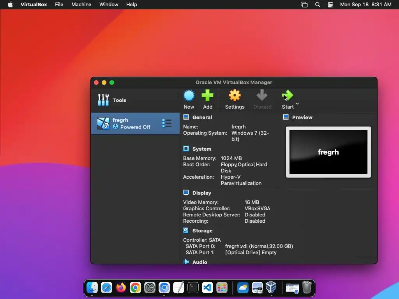Launch Firefox from the Dock
399x299 pixels.
[121, 288]
